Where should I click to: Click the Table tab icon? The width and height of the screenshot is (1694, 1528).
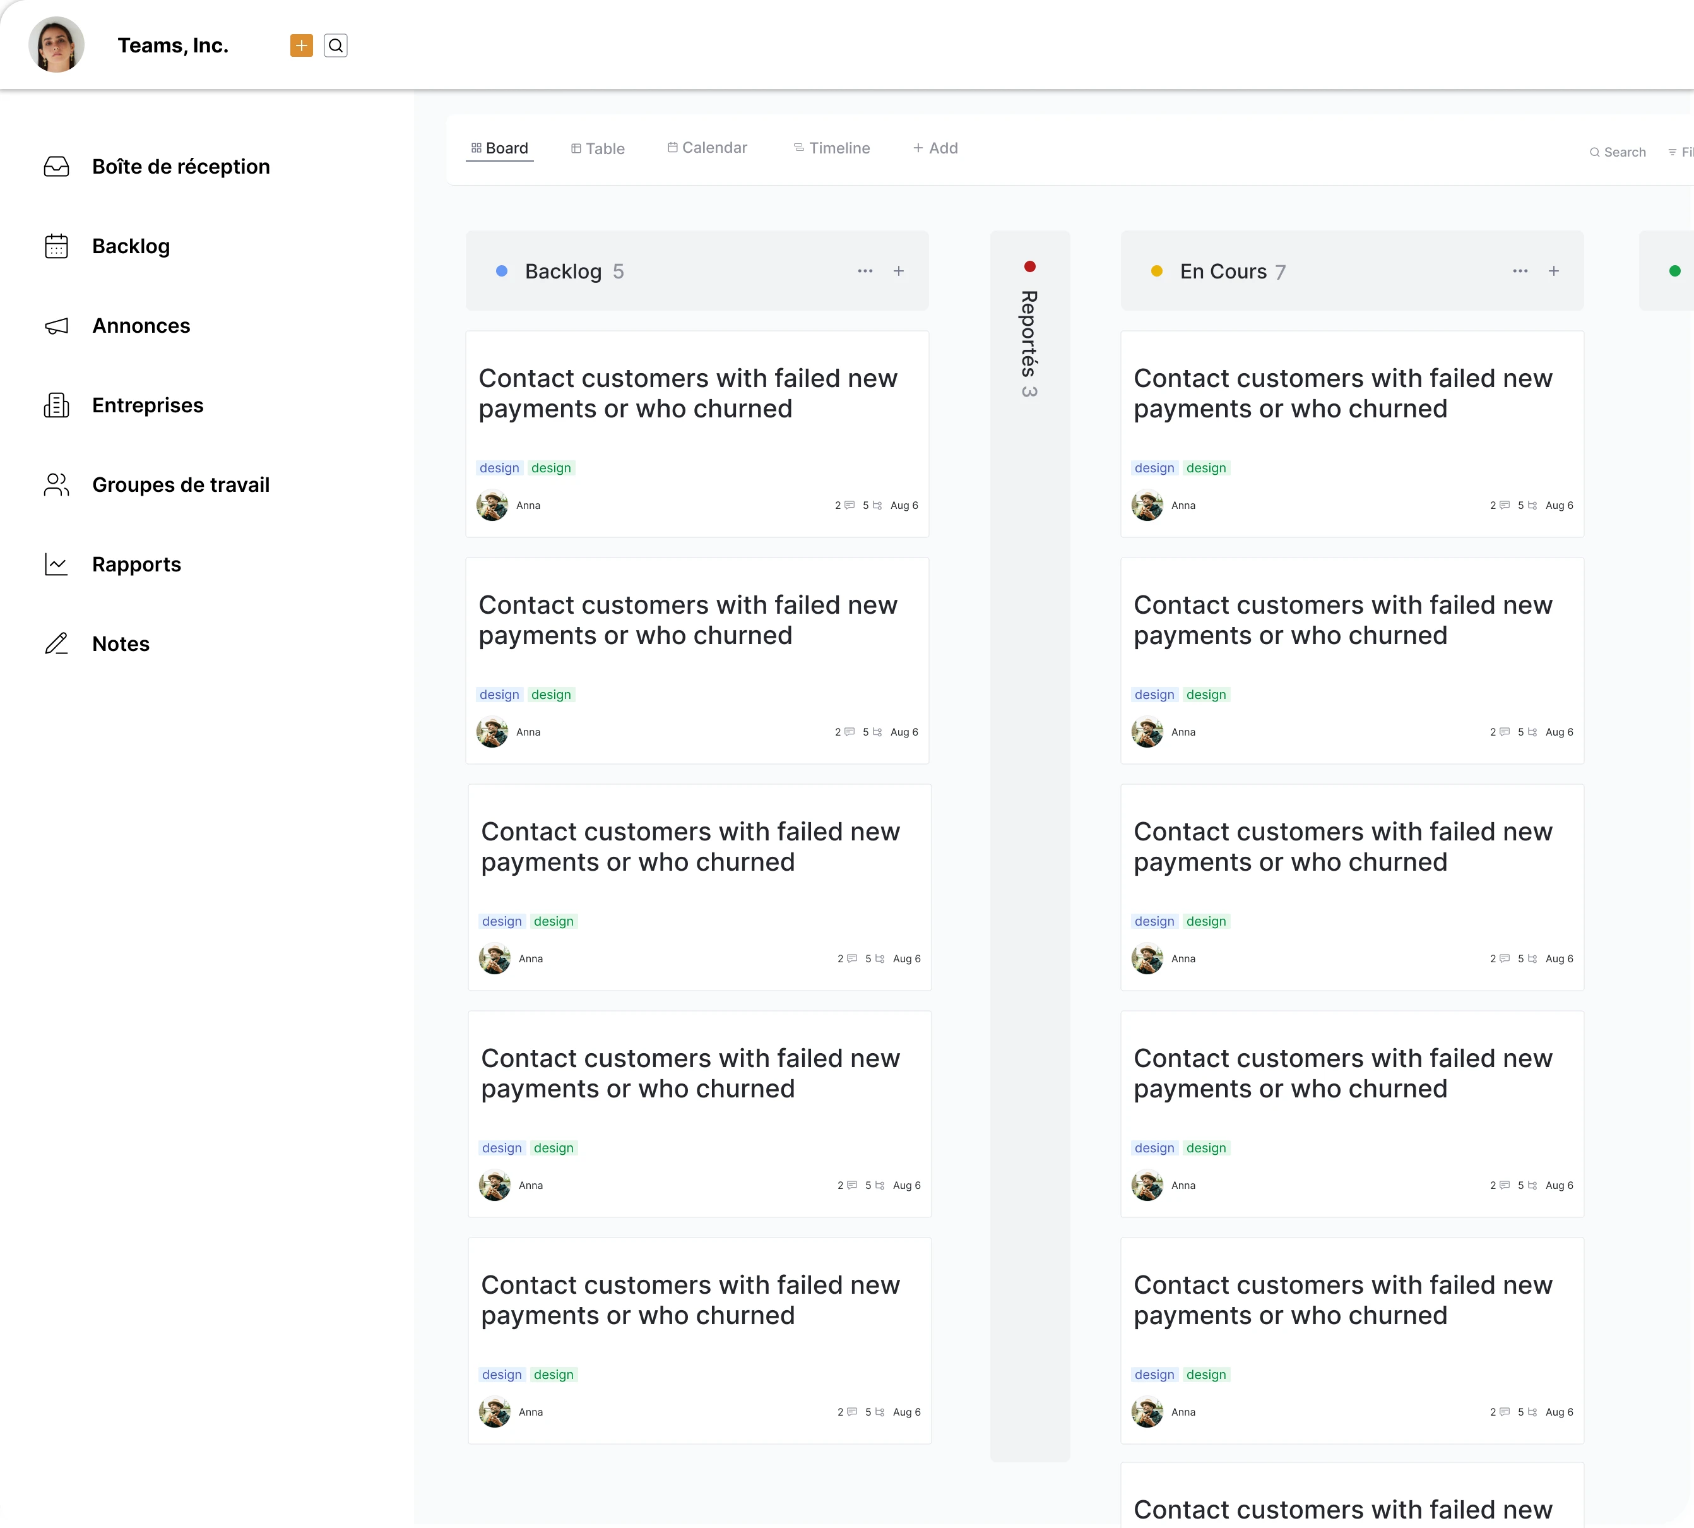(576, 148)
